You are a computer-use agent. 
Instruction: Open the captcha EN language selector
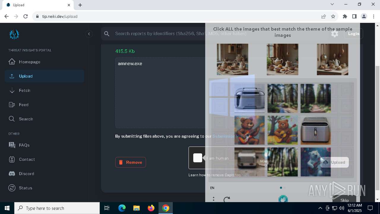[x=212, y=188]
